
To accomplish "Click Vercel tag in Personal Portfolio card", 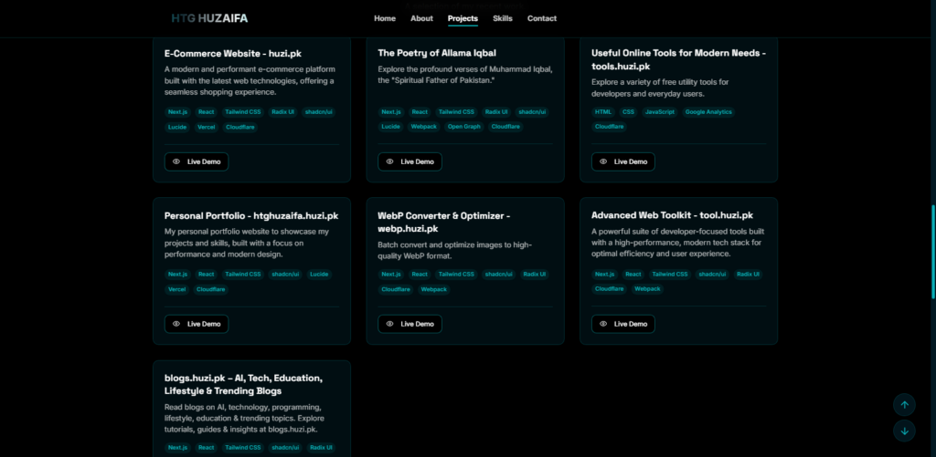I will point(177,289).
